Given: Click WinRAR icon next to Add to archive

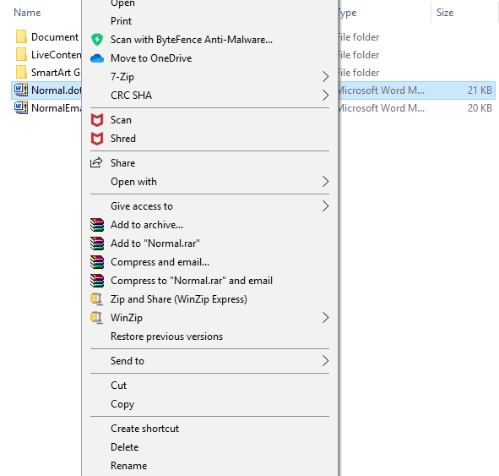Looking at the screenshot, I should 97,225.
